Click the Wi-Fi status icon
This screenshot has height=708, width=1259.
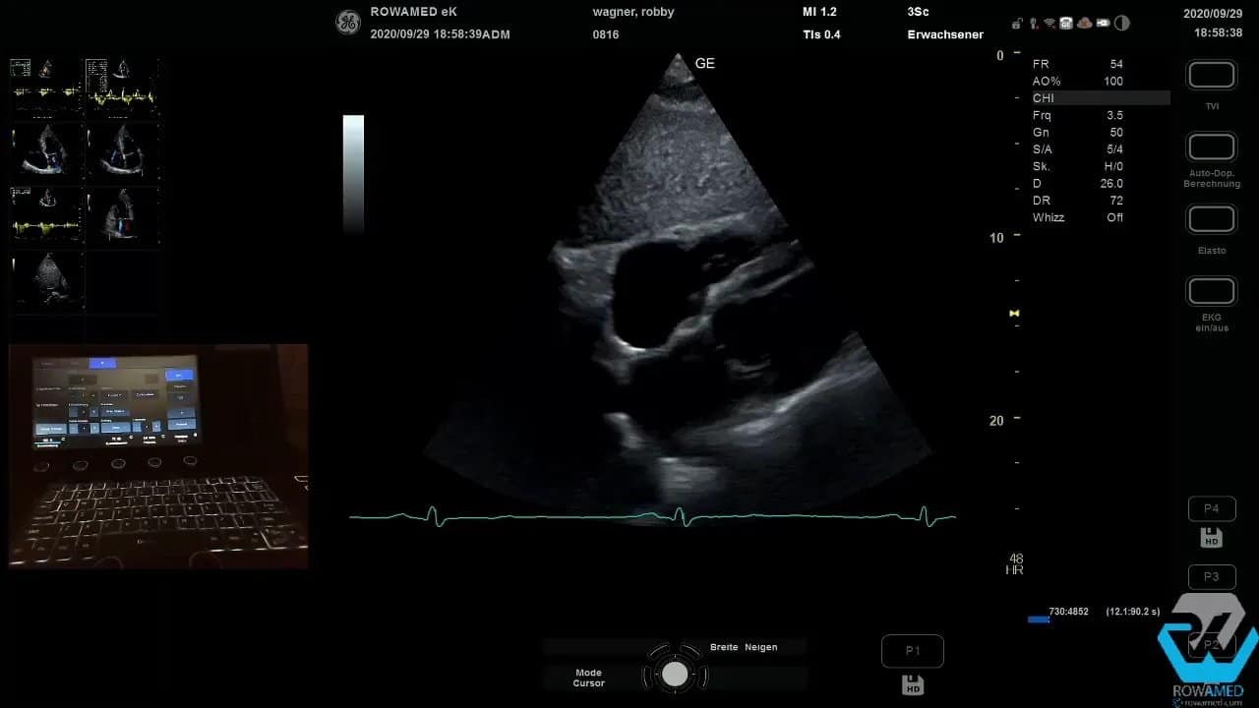(1049, 24)
